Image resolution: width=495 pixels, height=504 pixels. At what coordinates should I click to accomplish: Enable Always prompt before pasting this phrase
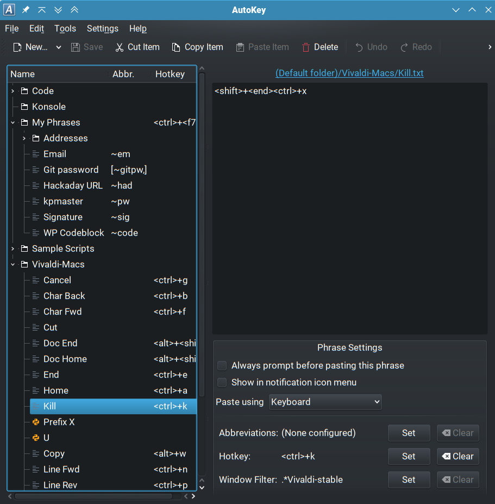click(222, 365)
